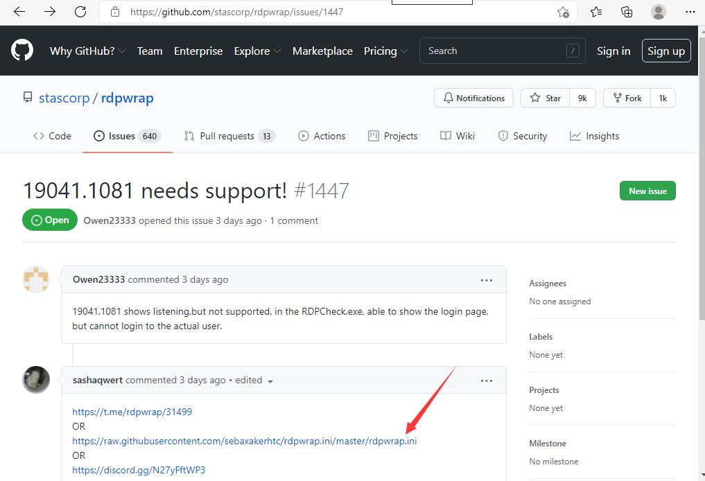Switch to the Security tab

[523, 136]
